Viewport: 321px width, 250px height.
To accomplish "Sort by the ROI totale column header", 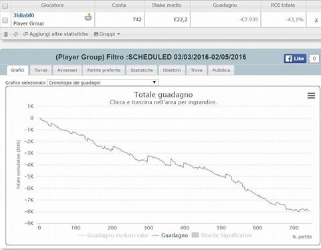I will [x=283, y=5].
